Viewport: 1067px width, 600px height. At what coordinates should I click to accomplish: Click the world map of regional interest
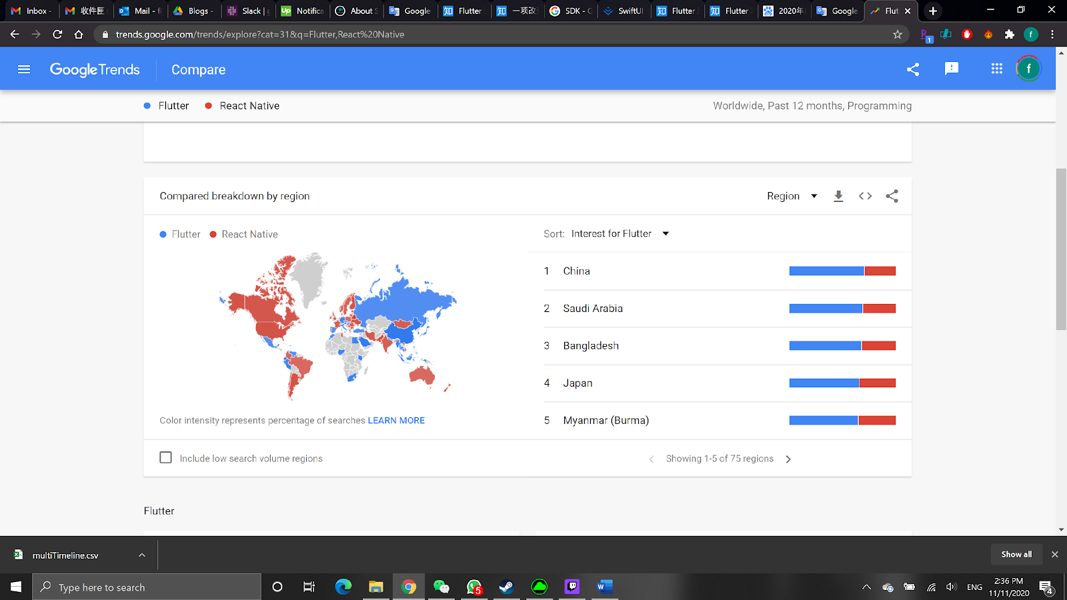pos(337,326)
